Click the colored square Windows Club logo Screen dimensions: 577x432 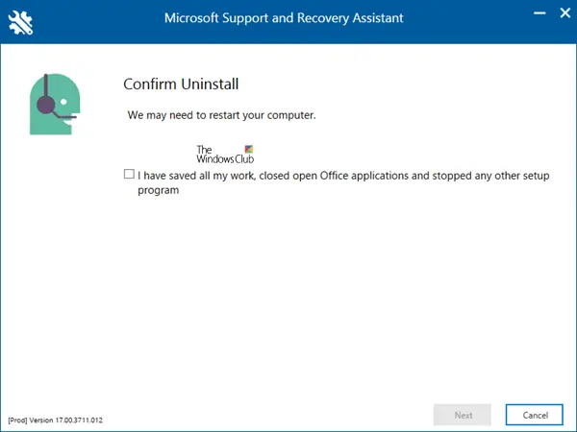[x=250, y=150]
